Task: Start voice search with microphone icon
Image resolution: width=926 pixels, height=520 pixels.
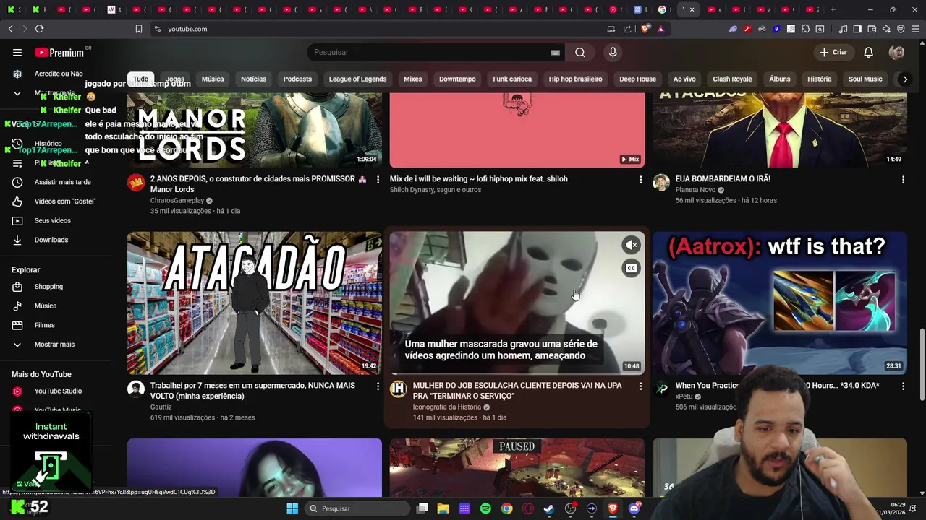Action: coord(613,53)
